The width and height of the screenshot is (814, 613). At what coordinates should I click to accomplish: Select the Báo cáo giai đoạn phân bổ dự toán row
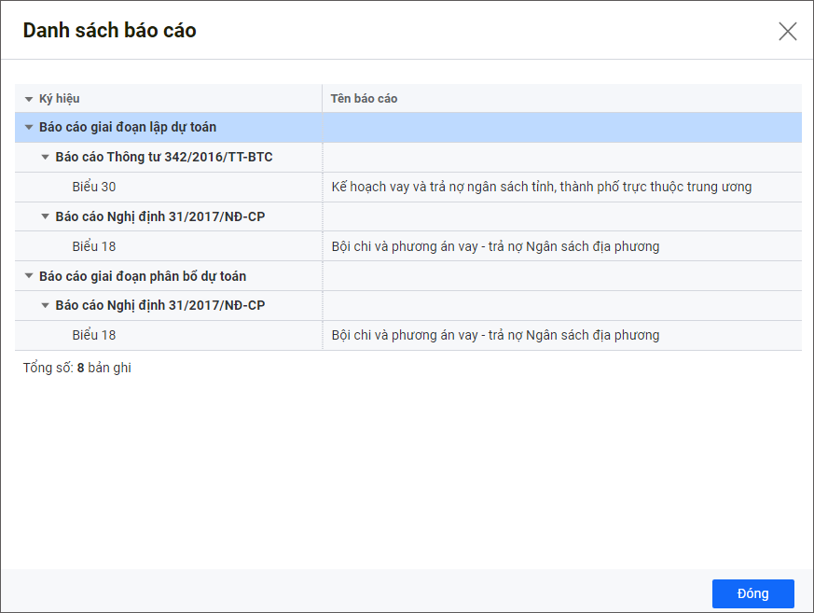click(x=143, y=277)
